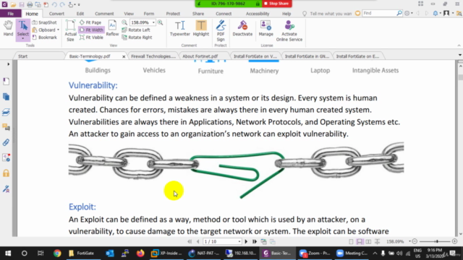Open the security lock panel
This screenshot has height=260, width=463.
click(x=6, y=173)
